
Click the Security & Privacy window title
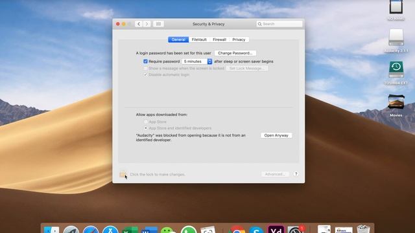pos(209,24)
